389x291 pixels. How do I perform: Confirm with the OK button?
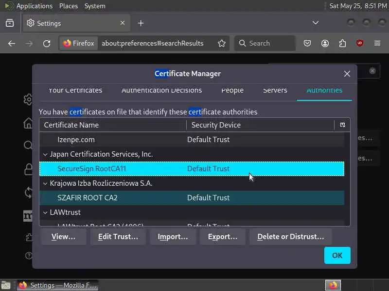337,256
